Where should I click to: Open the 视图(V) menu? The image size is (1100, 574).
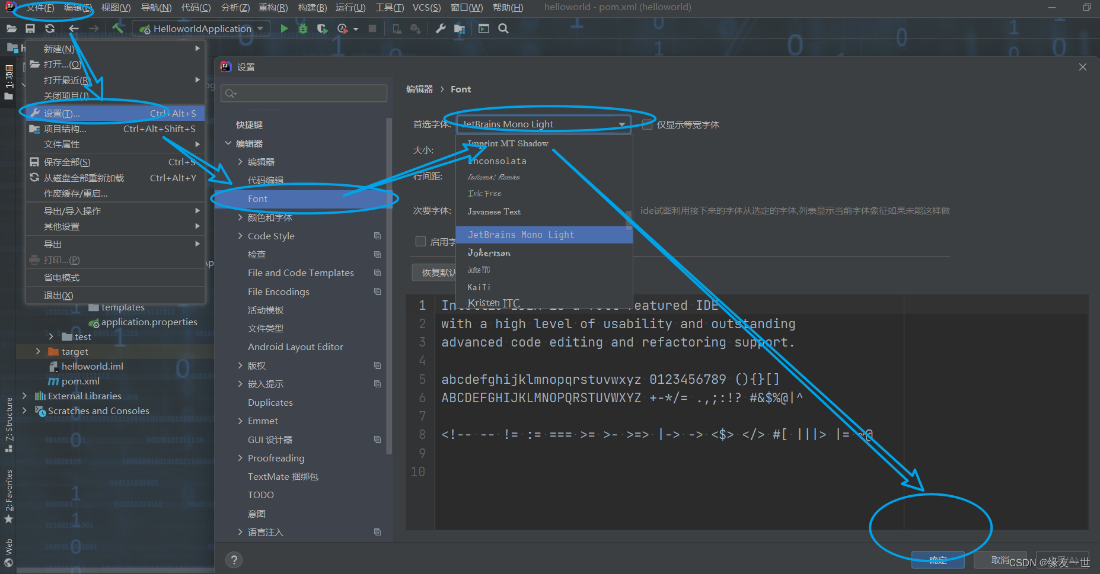coord(116,8)
